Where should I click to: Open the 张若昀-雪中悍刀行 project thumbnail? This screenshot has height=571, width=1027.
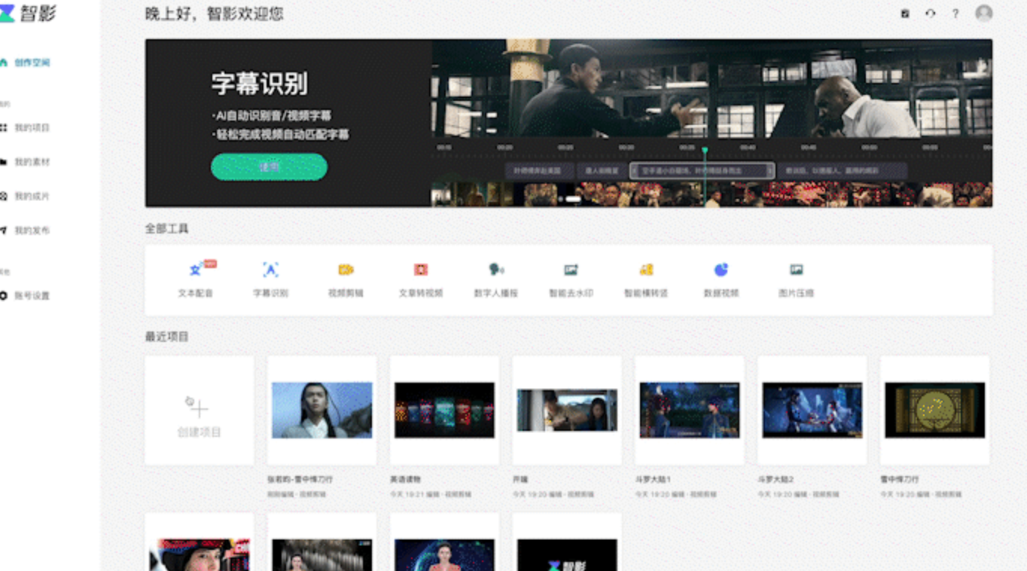coord(322,411)
